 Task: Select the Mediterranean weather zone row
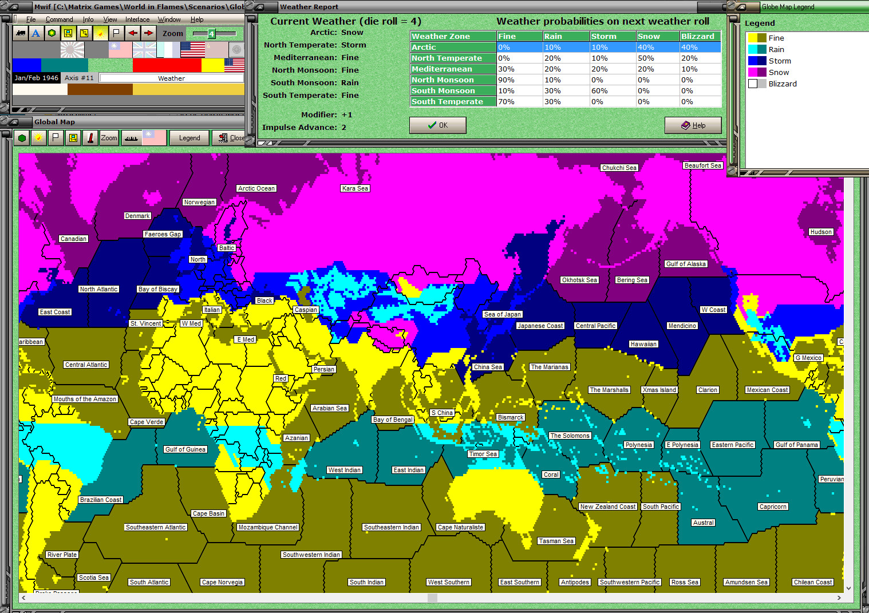click(566, 69)
